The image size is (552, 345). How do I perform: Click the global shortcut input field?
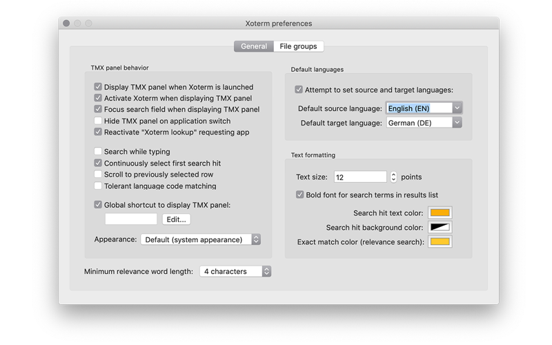131,219
